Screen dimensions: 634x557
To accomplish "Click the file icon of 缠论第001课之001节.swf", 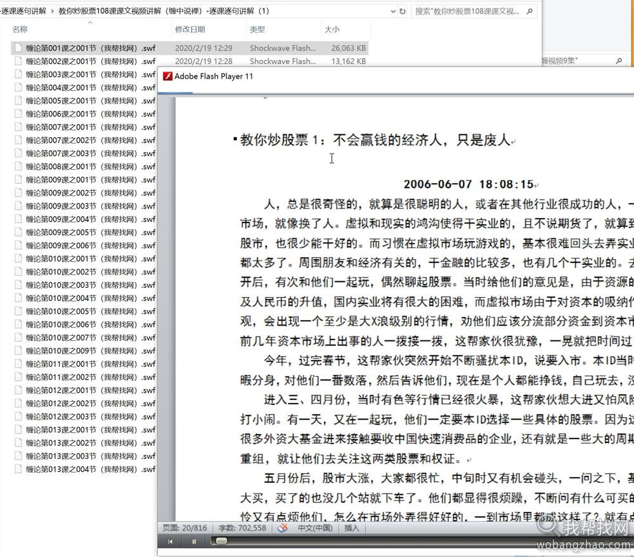I will click(19, 48).
